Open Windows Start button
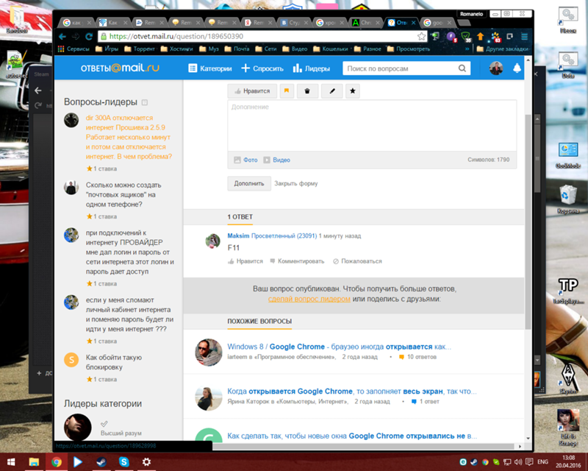Screen dimensions: 588x471 (x=11, y=461)
